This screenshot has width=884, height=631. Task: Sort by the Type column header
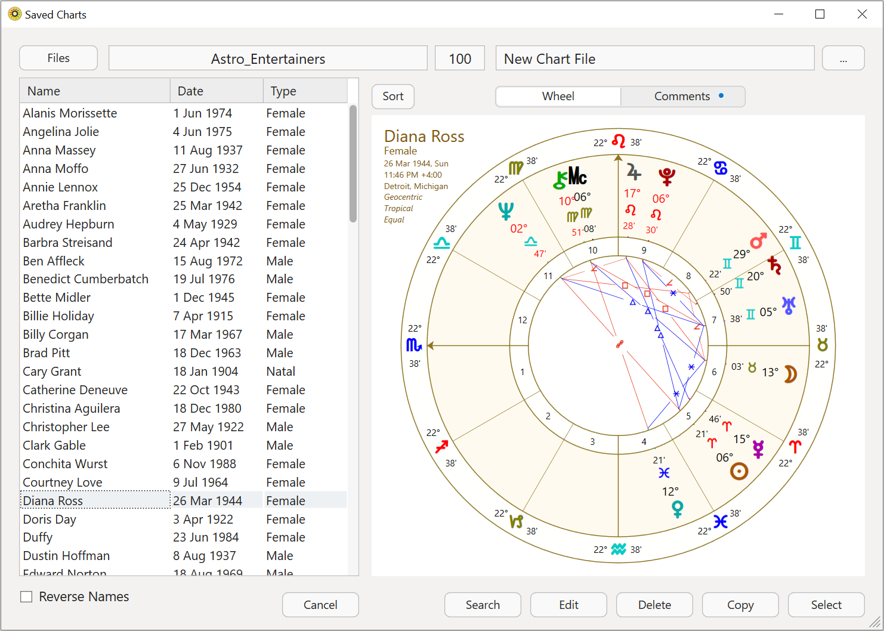(305, 91)
